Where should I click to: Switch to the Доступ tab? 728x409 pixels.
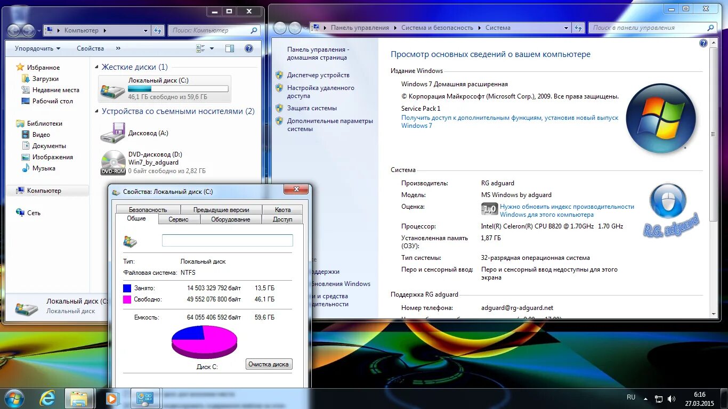point(282,219)
